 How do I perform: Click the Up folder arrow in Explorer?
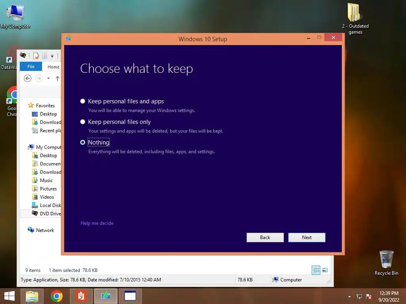coord(57,78)
